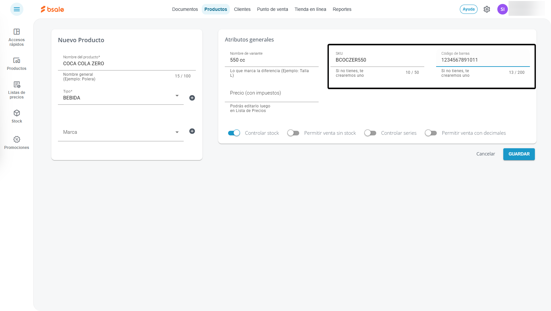Go to Clientes menu

242,9
